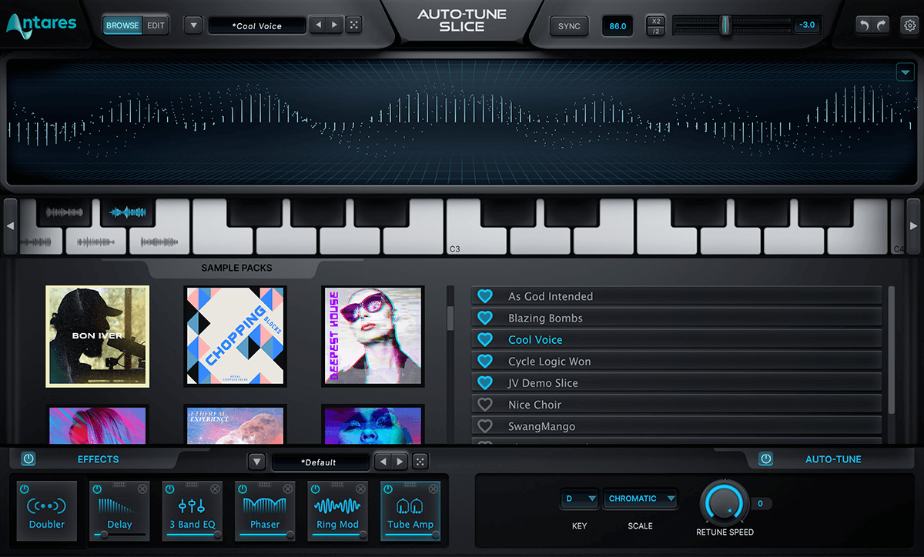
Task: Toggle heart on JV Demo Slice
Action: coord(484,382)
